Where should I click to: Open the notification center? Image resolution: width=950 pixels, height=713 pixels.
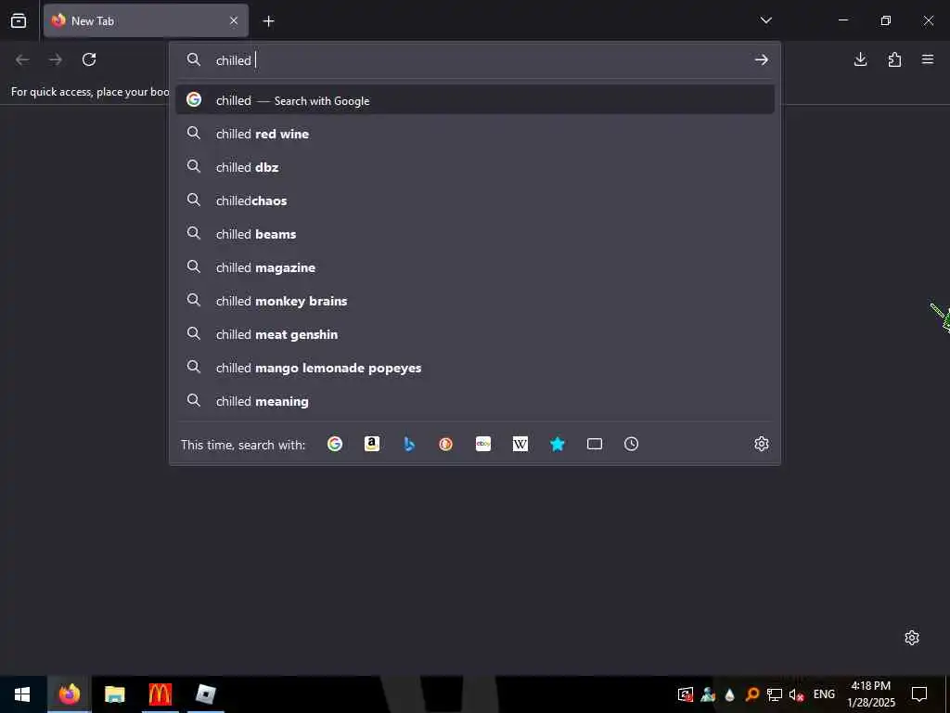click(919, 694)
